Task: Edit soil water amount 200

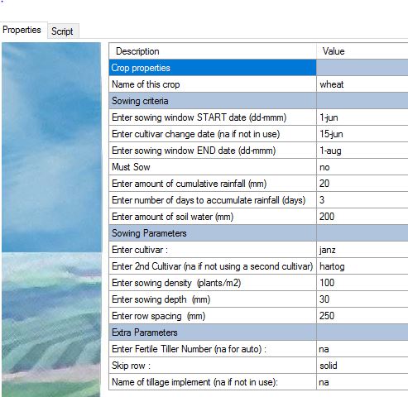Action: point(362,217)
